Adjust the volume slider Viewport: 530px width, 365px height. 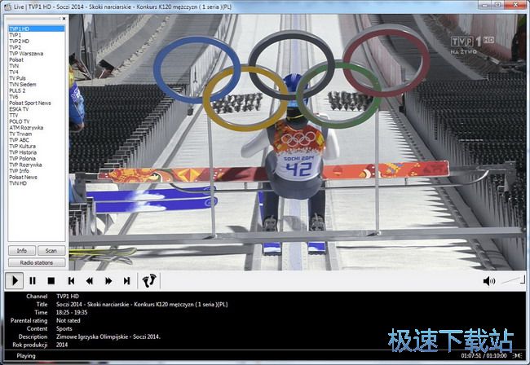tap(511, 280)
